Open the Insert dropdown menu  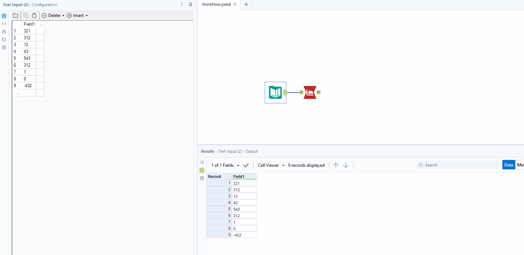click(x=77, y=15)
